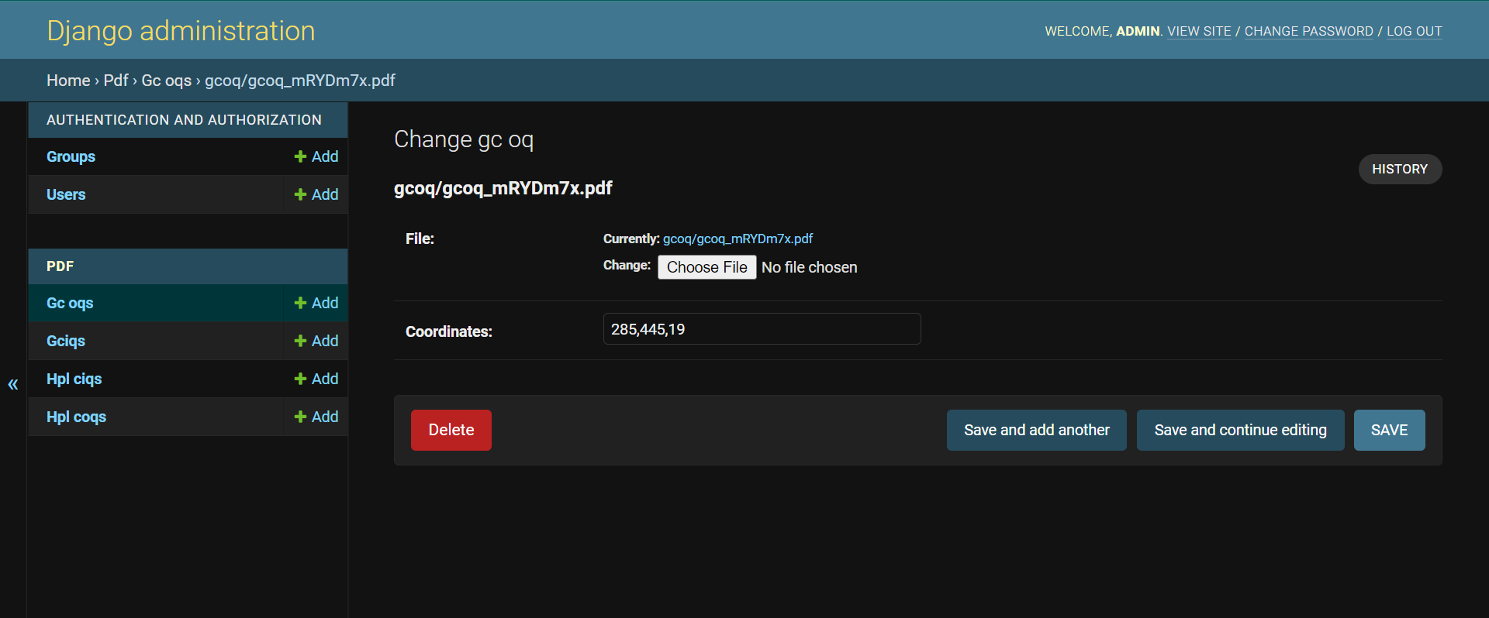This screenshot has height=618, width=1489.
Task: Go to Home in the breadcrumb
Action: click(x=68, y=81)
